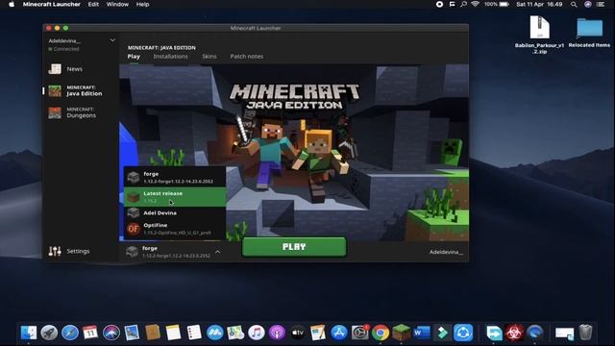Choose the OptiFine installation entry

(x=175, y=229)
